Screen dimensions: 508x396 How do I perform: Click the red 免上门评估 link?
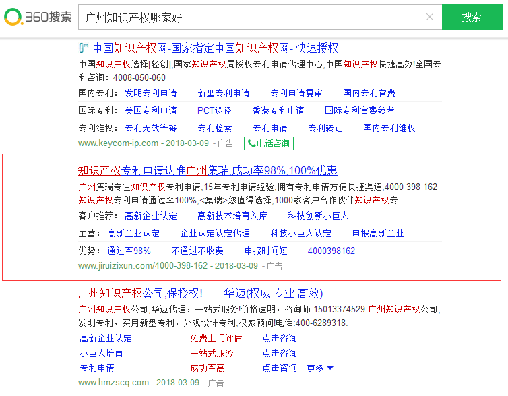point(216,338)
